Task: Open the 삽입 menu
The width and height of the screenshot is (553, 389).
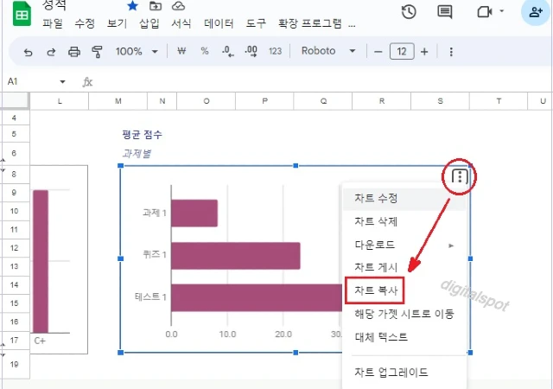Action: [149, 23]
